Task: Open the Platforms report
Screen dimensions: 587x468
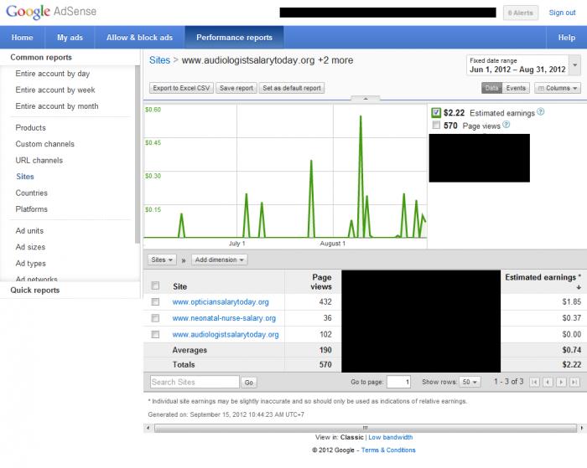Action: (x=32, y=209)
